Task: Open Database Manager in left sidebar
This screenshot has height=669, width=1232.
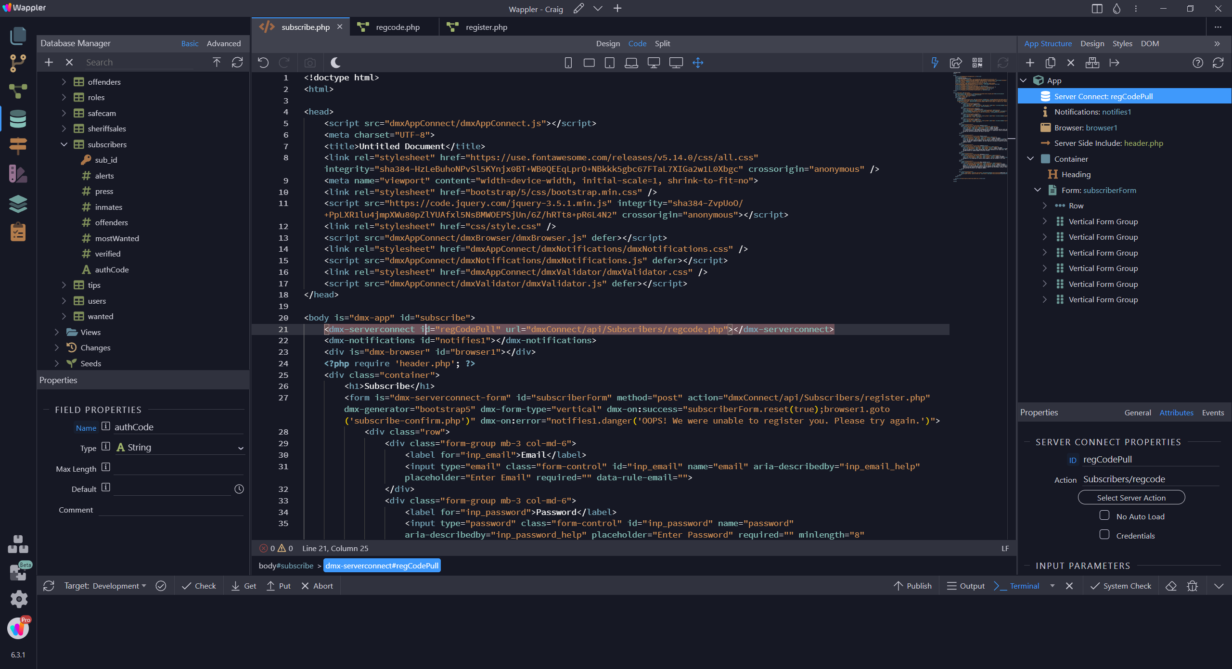Action: point(18,118)
